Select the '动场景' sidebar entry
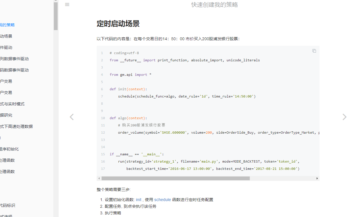 pyautogui.click(x=6, y=36)
